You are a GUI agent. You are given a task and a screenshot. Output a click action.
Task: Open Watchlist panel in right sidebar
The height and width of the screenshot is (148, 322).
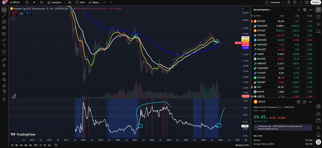tap(318, 10)
